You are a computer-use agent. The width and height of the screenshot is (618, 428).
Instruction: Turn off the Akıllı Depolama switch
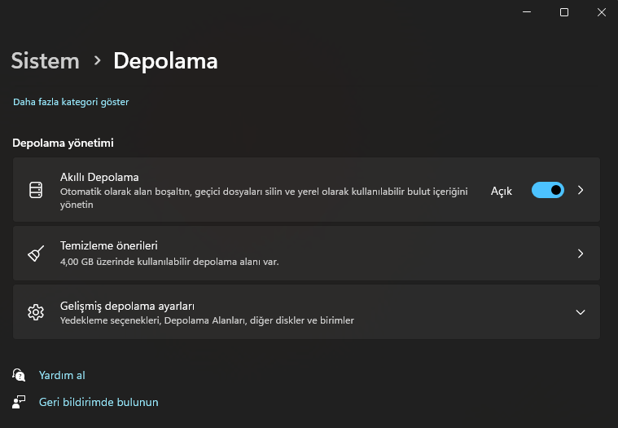[x=547, y=190]
